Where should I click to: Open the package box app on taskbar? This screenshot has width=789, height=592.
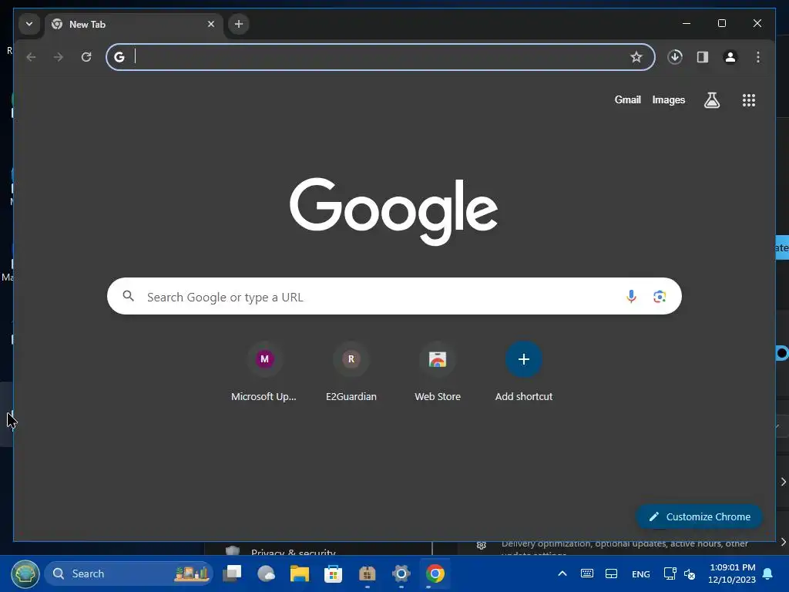point(368,573)
